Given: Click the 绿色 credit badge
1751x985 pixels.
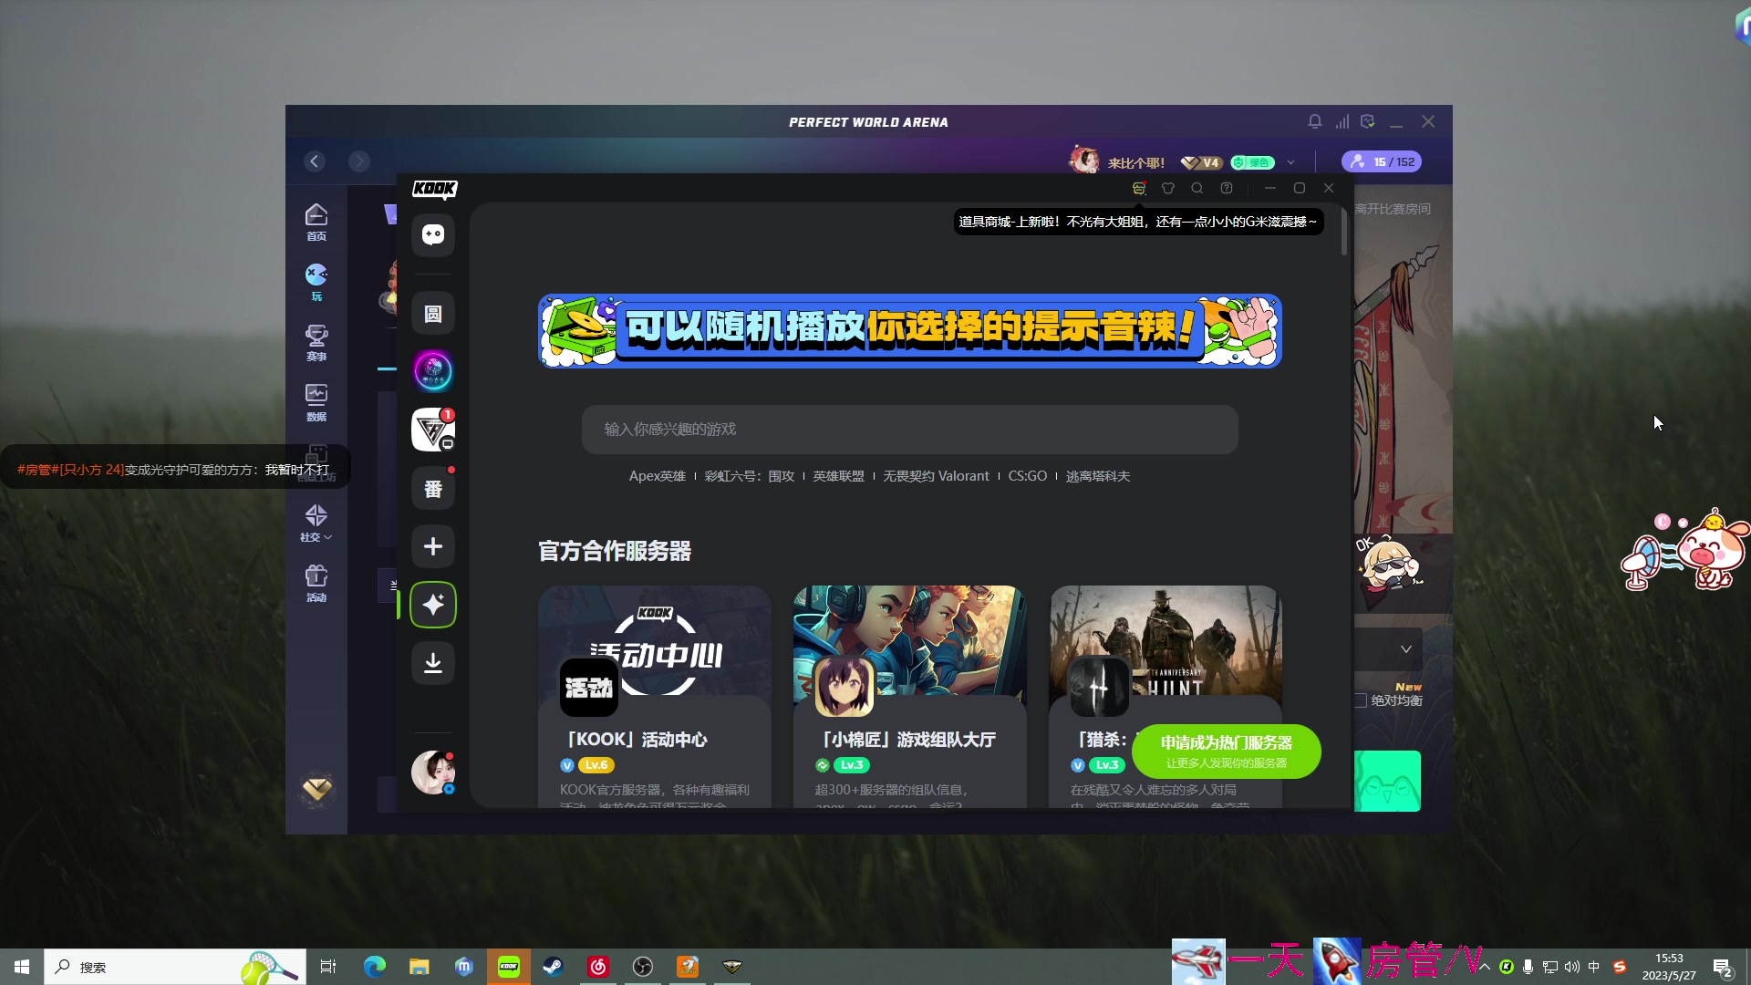Looking at the screenshot, I should point(1253,162).
